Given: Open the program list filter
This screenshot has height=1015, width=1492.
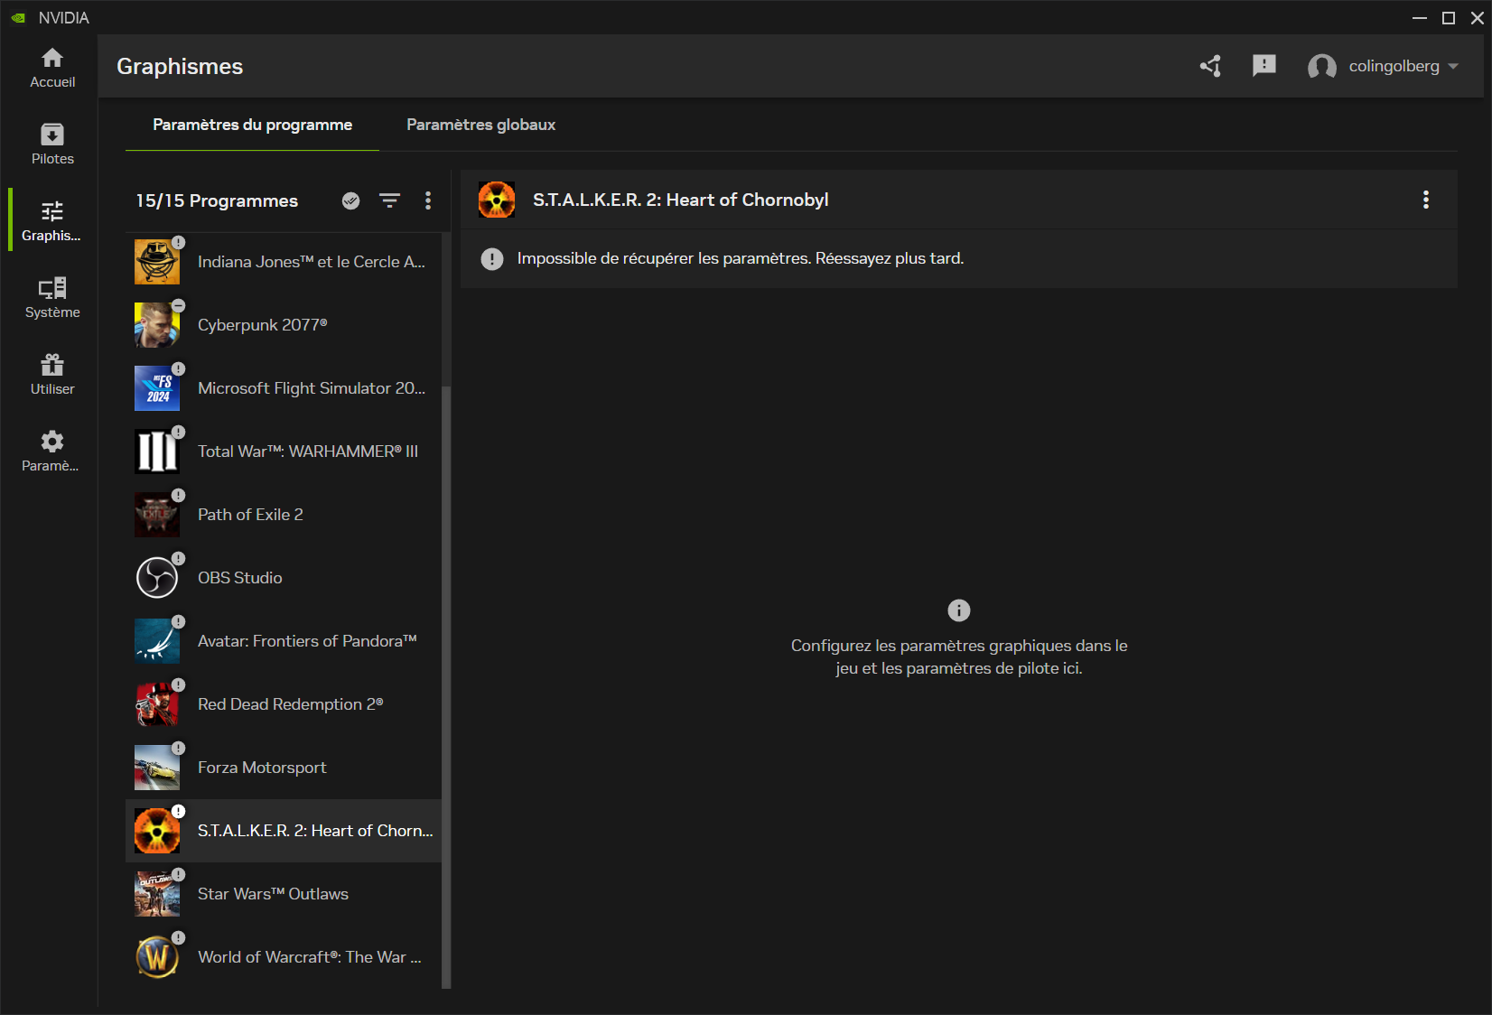Looking at the screenshot, I should [x=389, y=200].
